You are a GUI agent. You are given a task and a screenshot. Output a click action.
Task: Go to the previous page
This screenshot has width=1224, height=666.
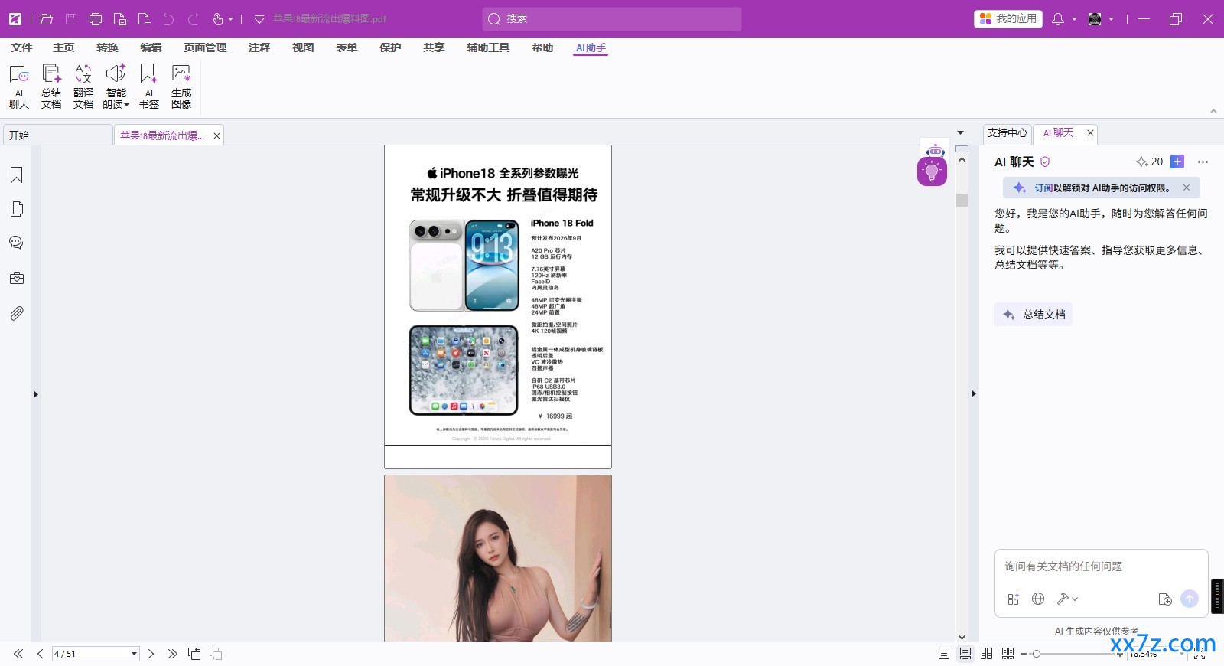pos(40,654)
